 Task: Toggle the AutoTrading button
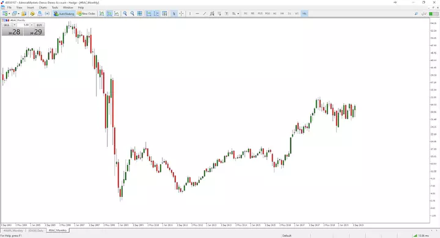pyautogui.click(x=64, y=13)
